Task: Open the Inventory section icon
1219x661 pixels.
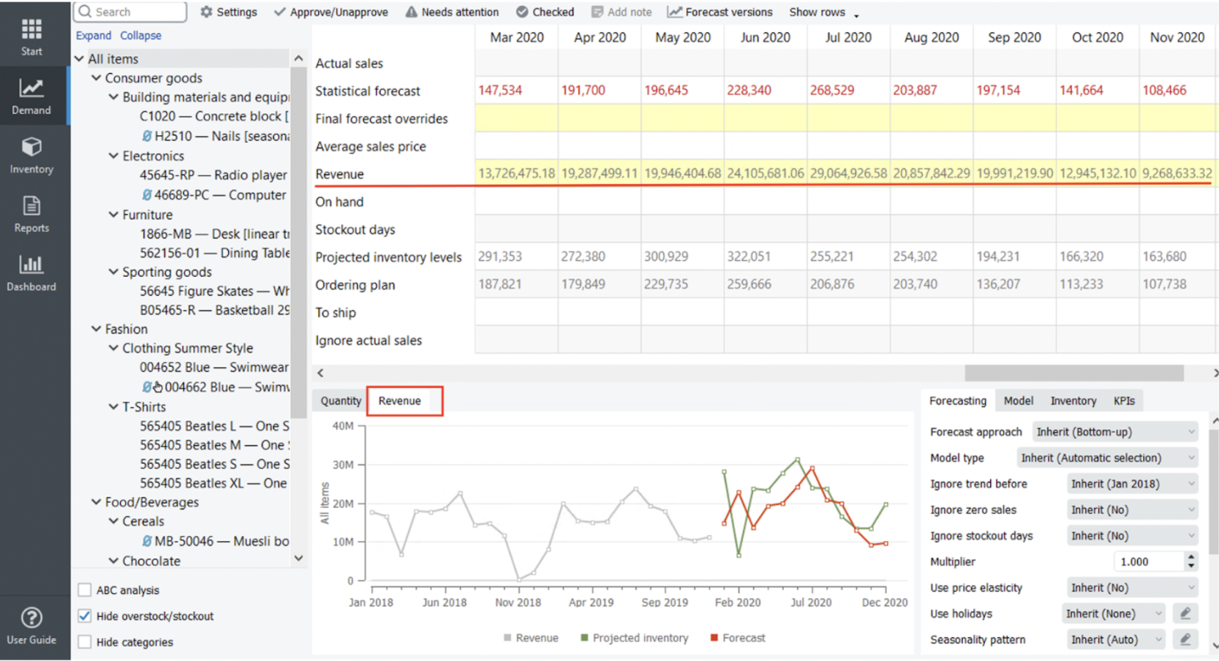Action: 31,155
